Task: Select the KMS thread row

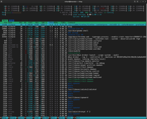Action: (73, 33)
